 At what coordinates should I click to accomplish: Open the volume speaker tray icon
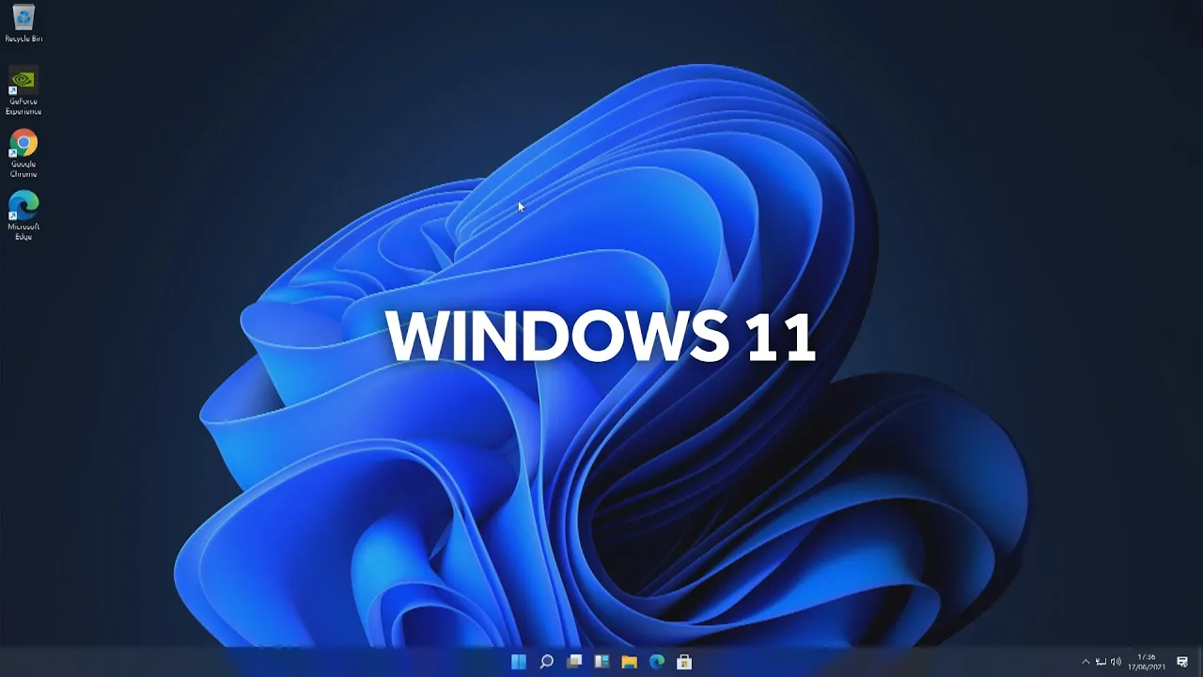[x=1116, y=662]
